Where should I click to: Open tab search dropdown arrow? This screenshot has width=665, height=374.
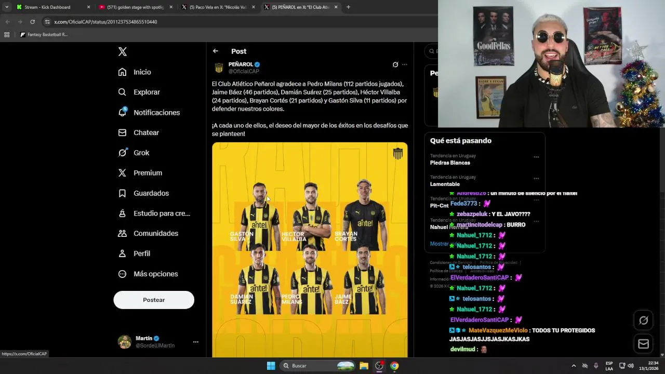point(7,7)
